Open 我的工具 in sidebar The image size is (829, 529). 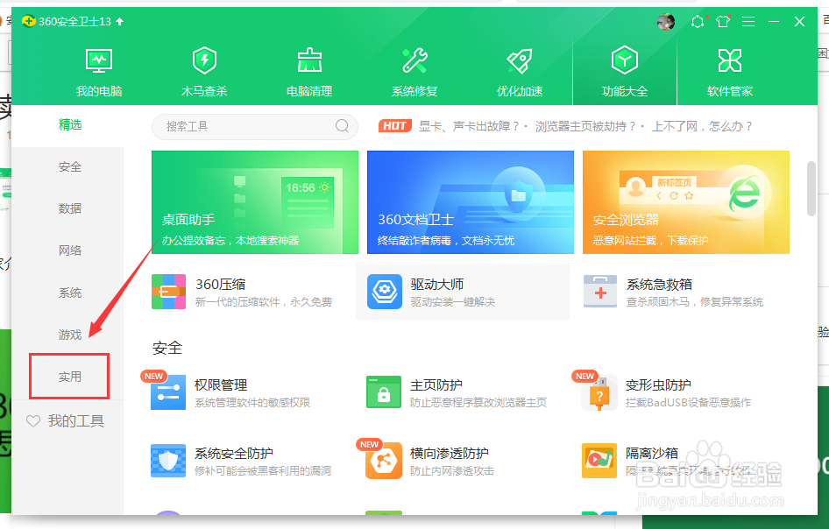pyautogui.click(x=66, y=421)
